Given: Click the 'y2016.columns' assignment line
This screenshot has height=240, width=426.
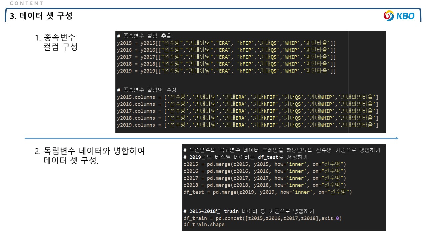Looking at the screenshot, I should tap(248, 104).
